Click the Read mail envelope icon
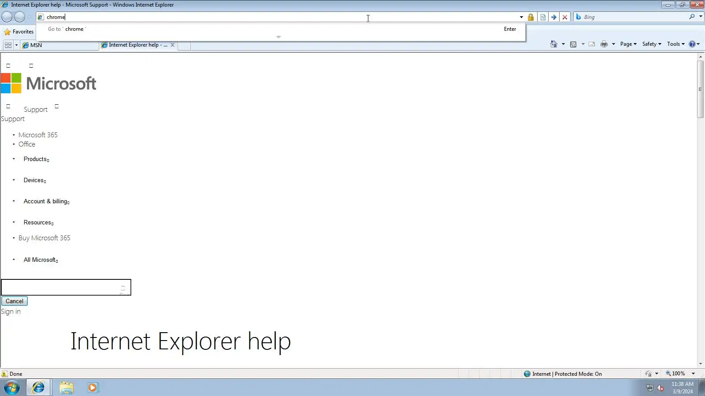 click(592, 44)
